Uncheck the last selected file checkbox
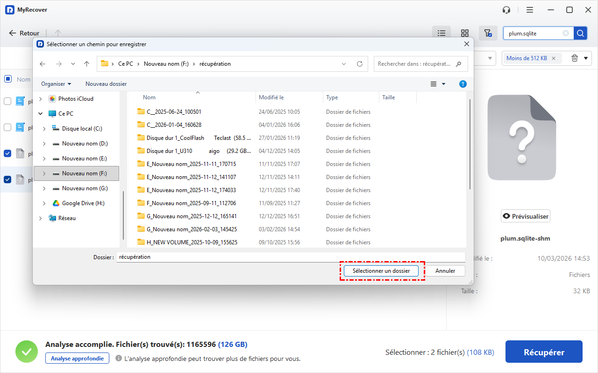 (x=8, y=180)
